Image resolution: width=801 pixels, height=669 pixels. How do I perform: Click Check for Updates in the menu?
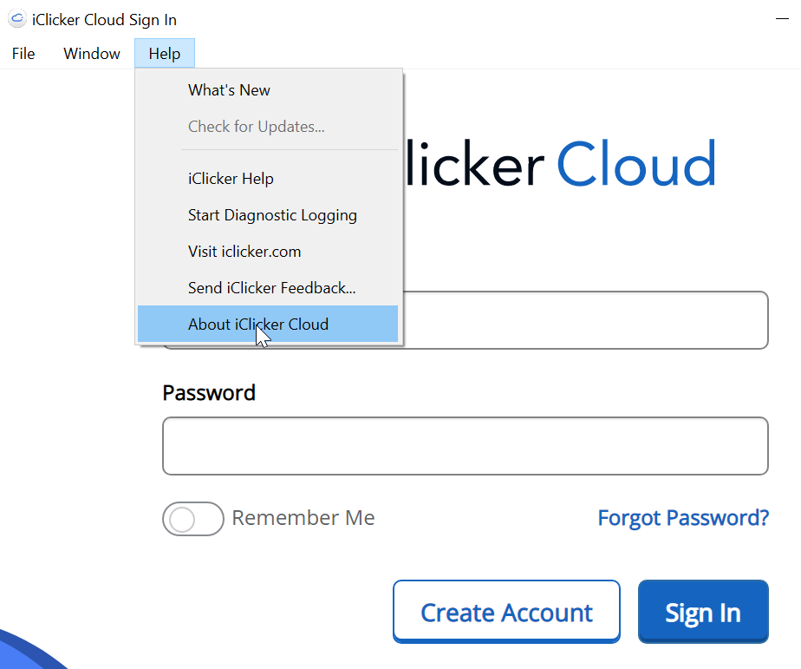(x=256, y=126)
